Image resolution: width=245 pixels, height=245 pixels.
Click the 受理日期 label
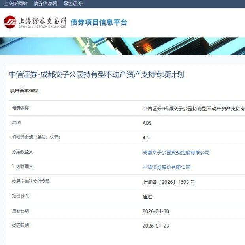pyautogui.click(x=21, y=226)
